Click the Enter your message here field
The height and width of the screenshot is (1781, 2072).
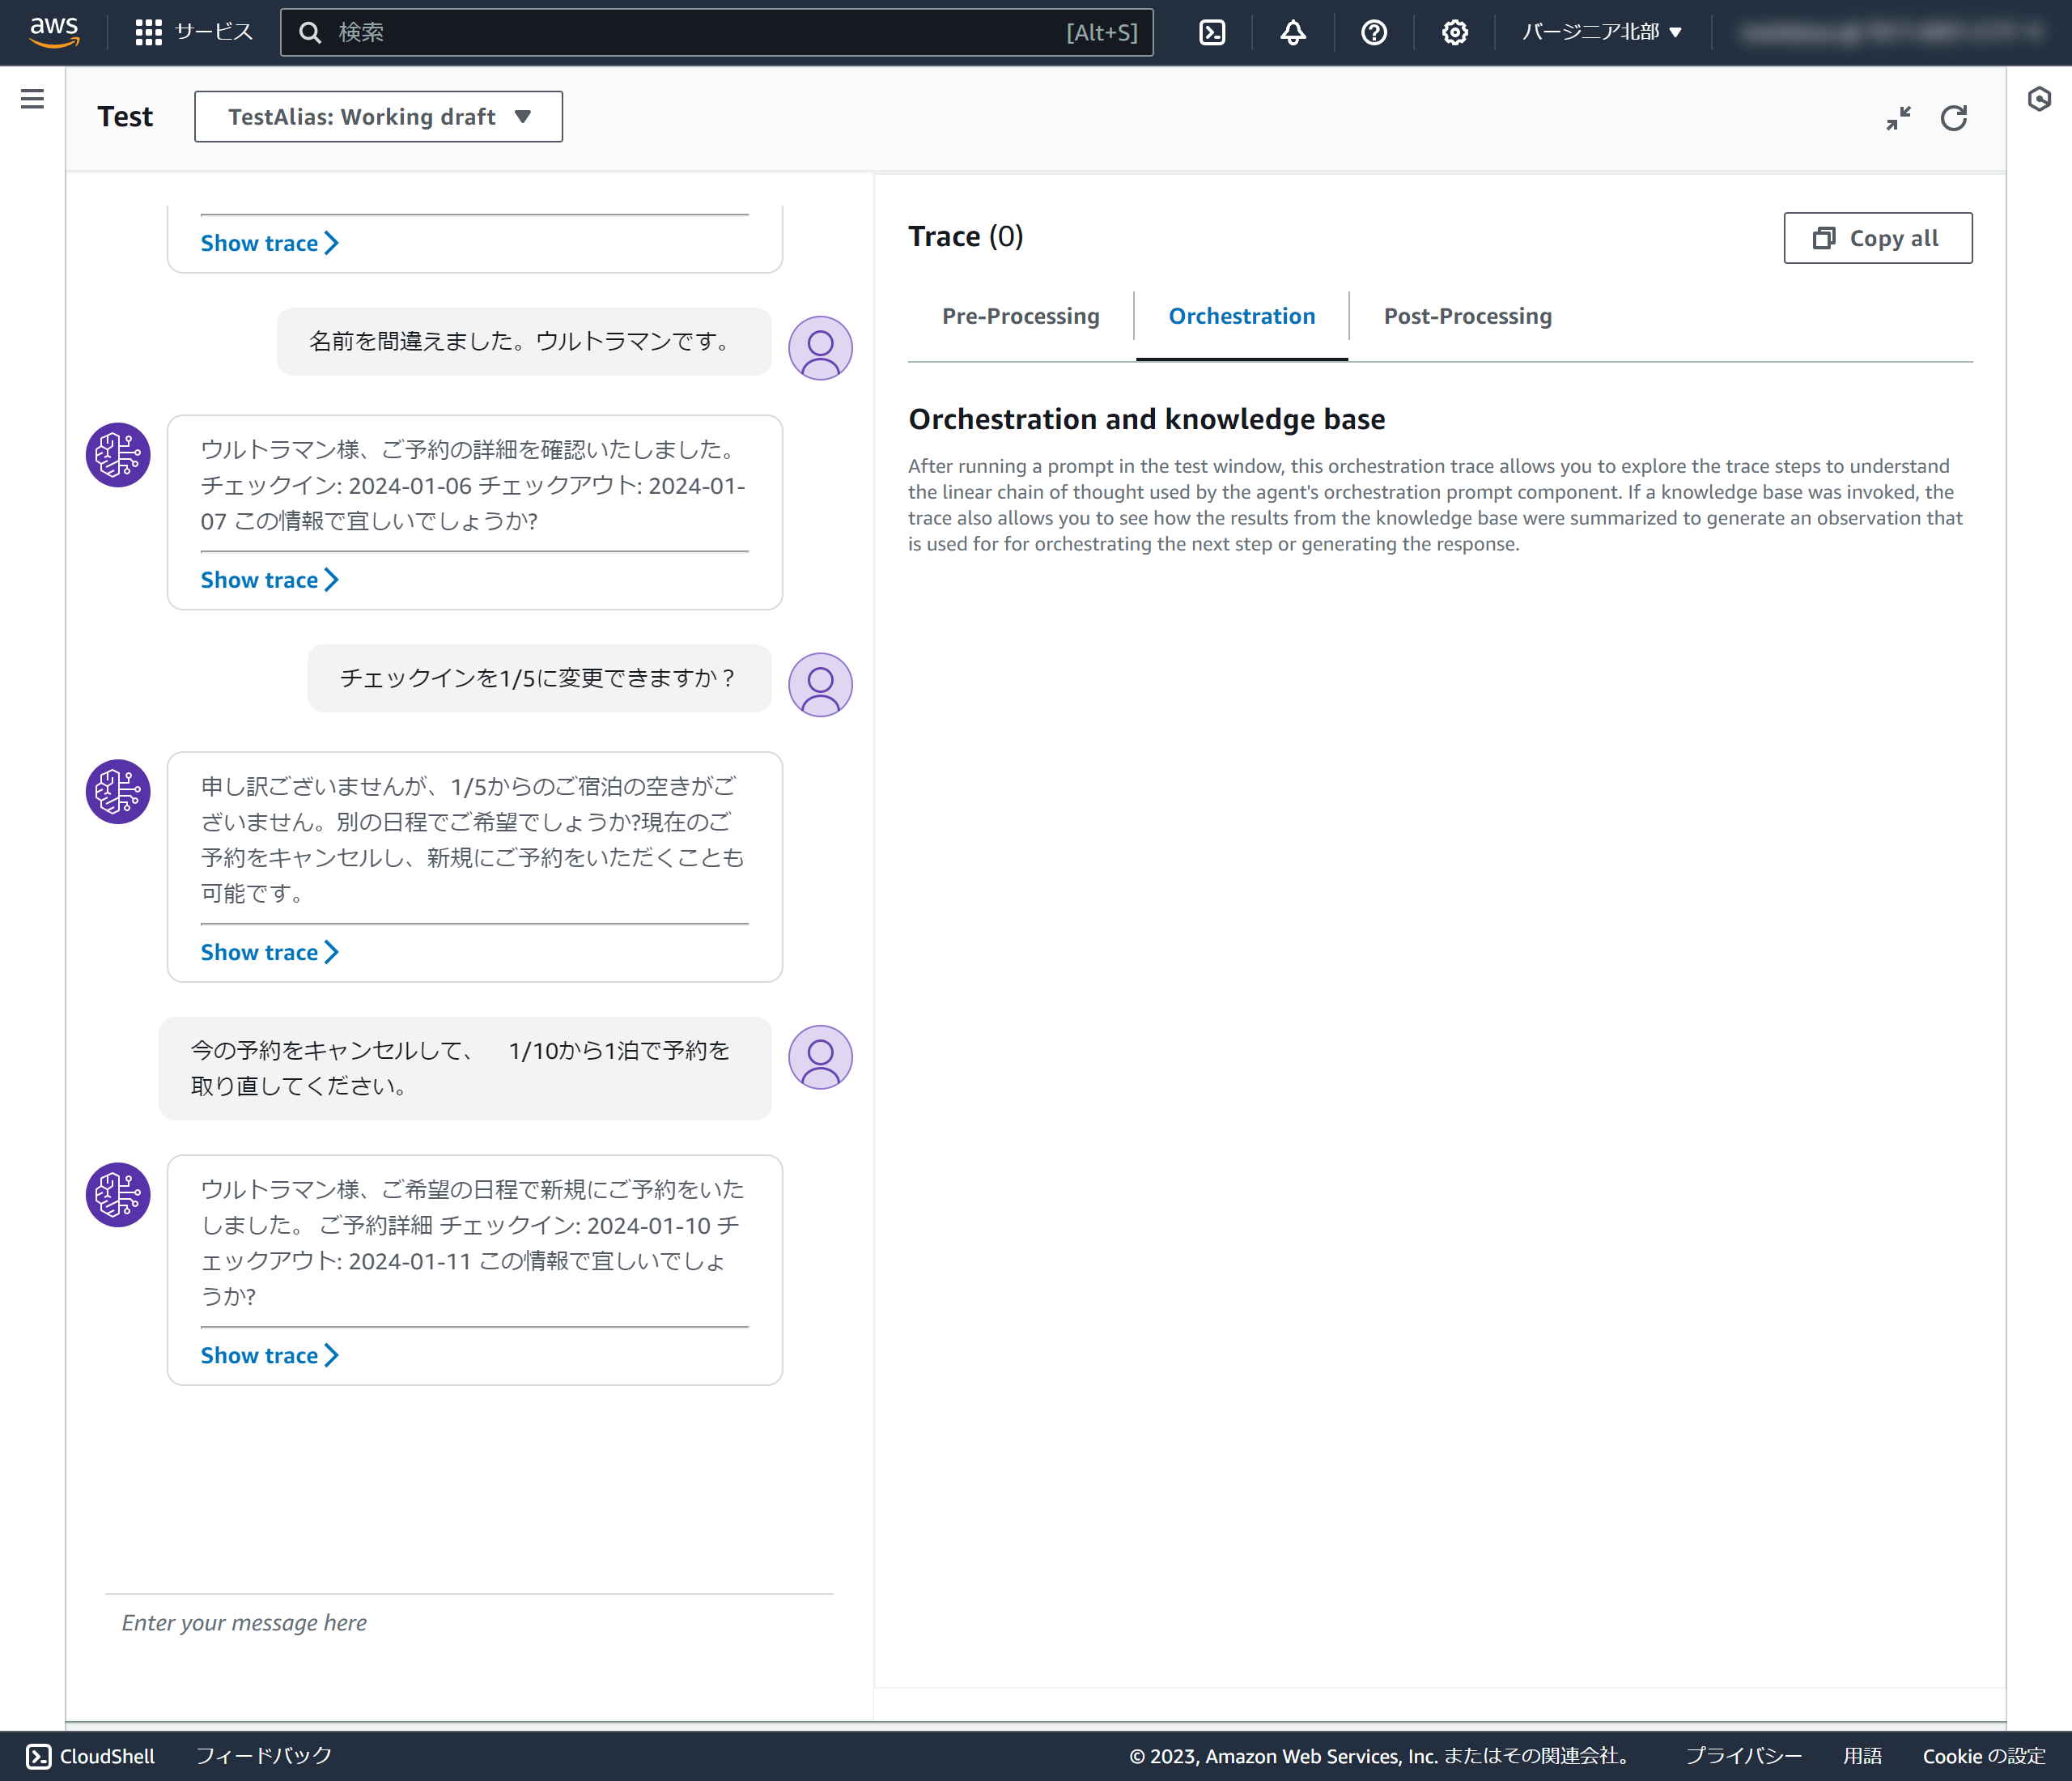tap(468, 1622)
